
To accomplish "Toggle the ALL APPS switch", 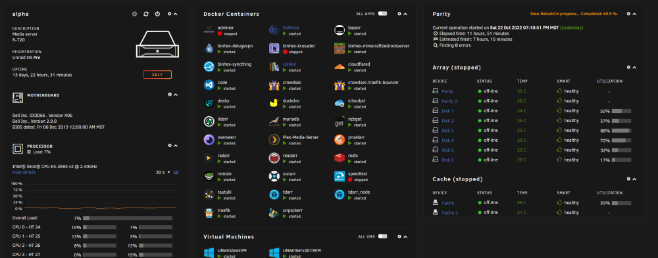I will (x=382, y=14).
